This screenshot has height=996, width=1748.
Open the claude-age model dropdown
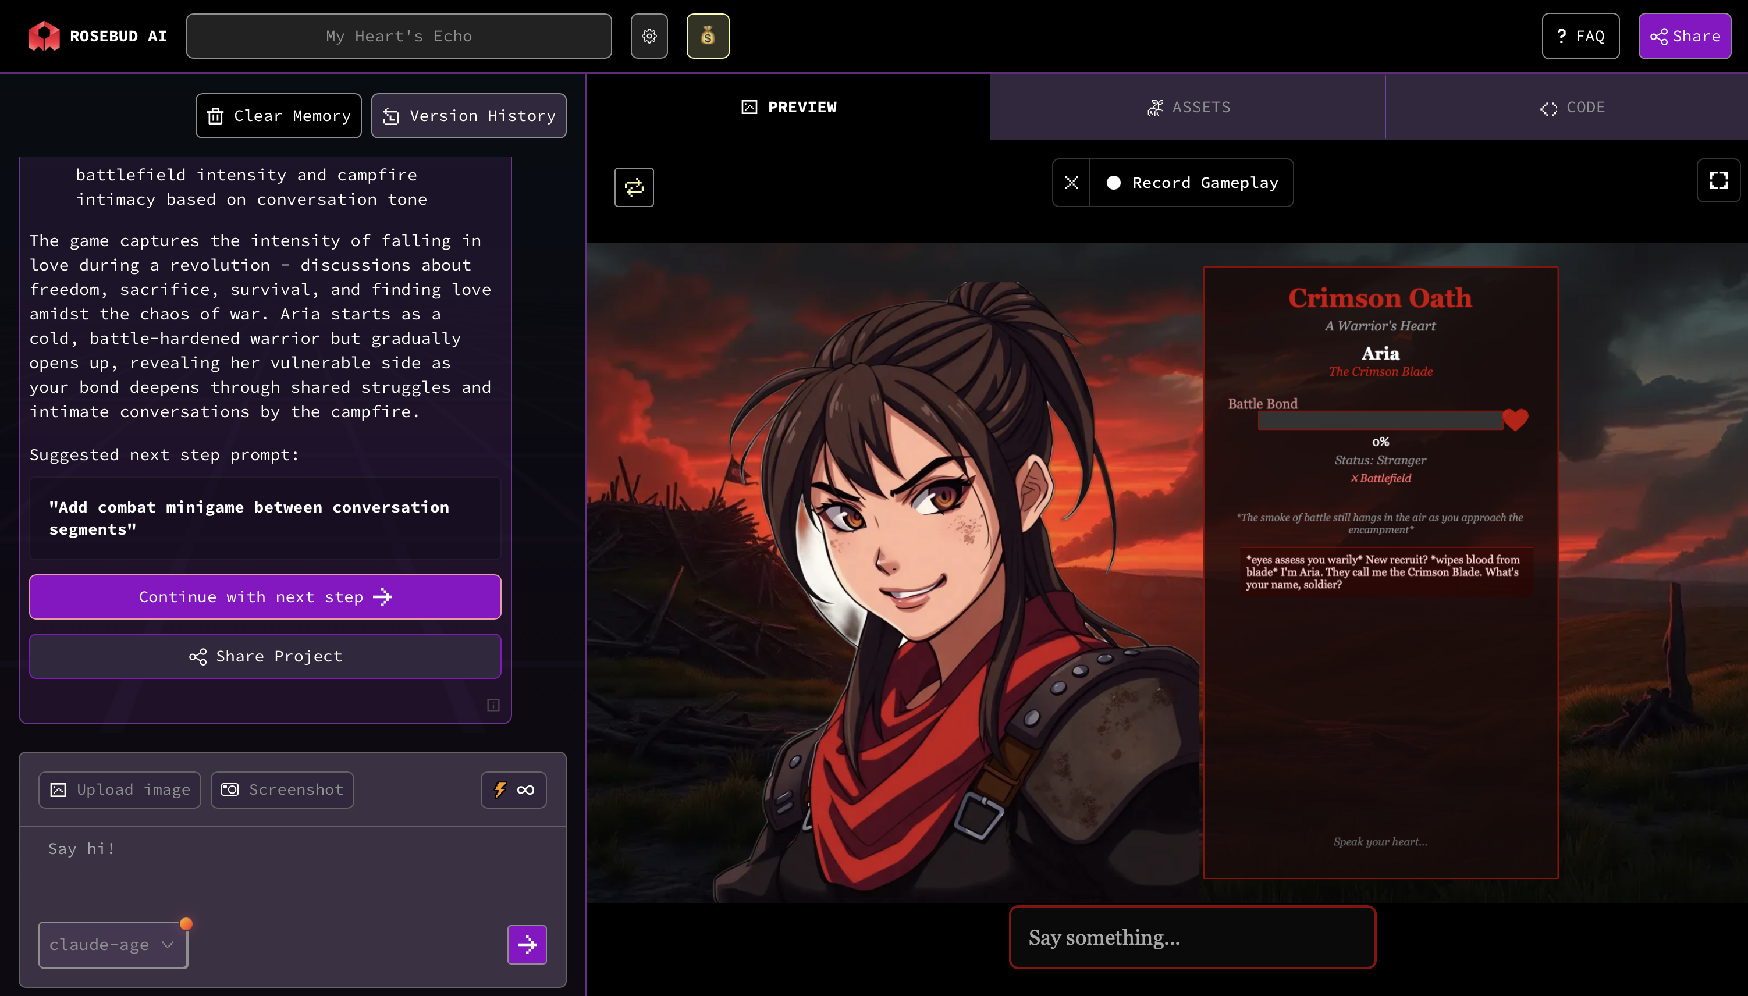point(113,945)
